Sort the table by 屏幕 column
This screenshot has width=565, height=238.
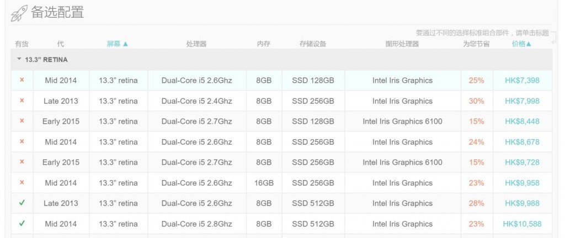(x=117, y=44)
